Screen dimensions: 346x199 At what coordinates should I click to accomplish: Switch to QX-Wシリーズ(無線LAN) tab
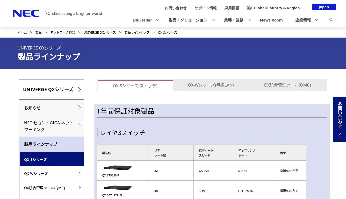[x=211, y=85]
